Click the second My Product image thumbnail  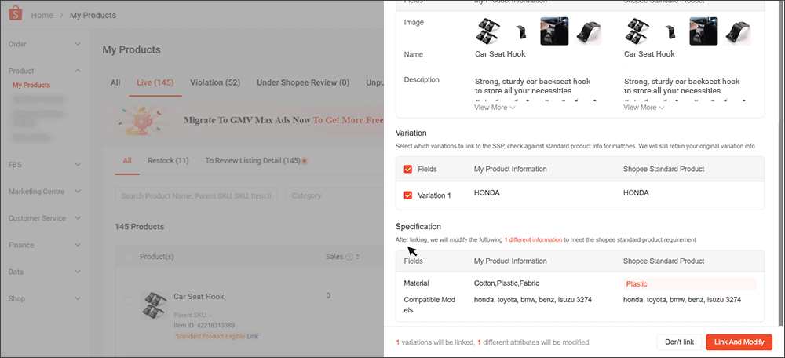click(522, 31)
